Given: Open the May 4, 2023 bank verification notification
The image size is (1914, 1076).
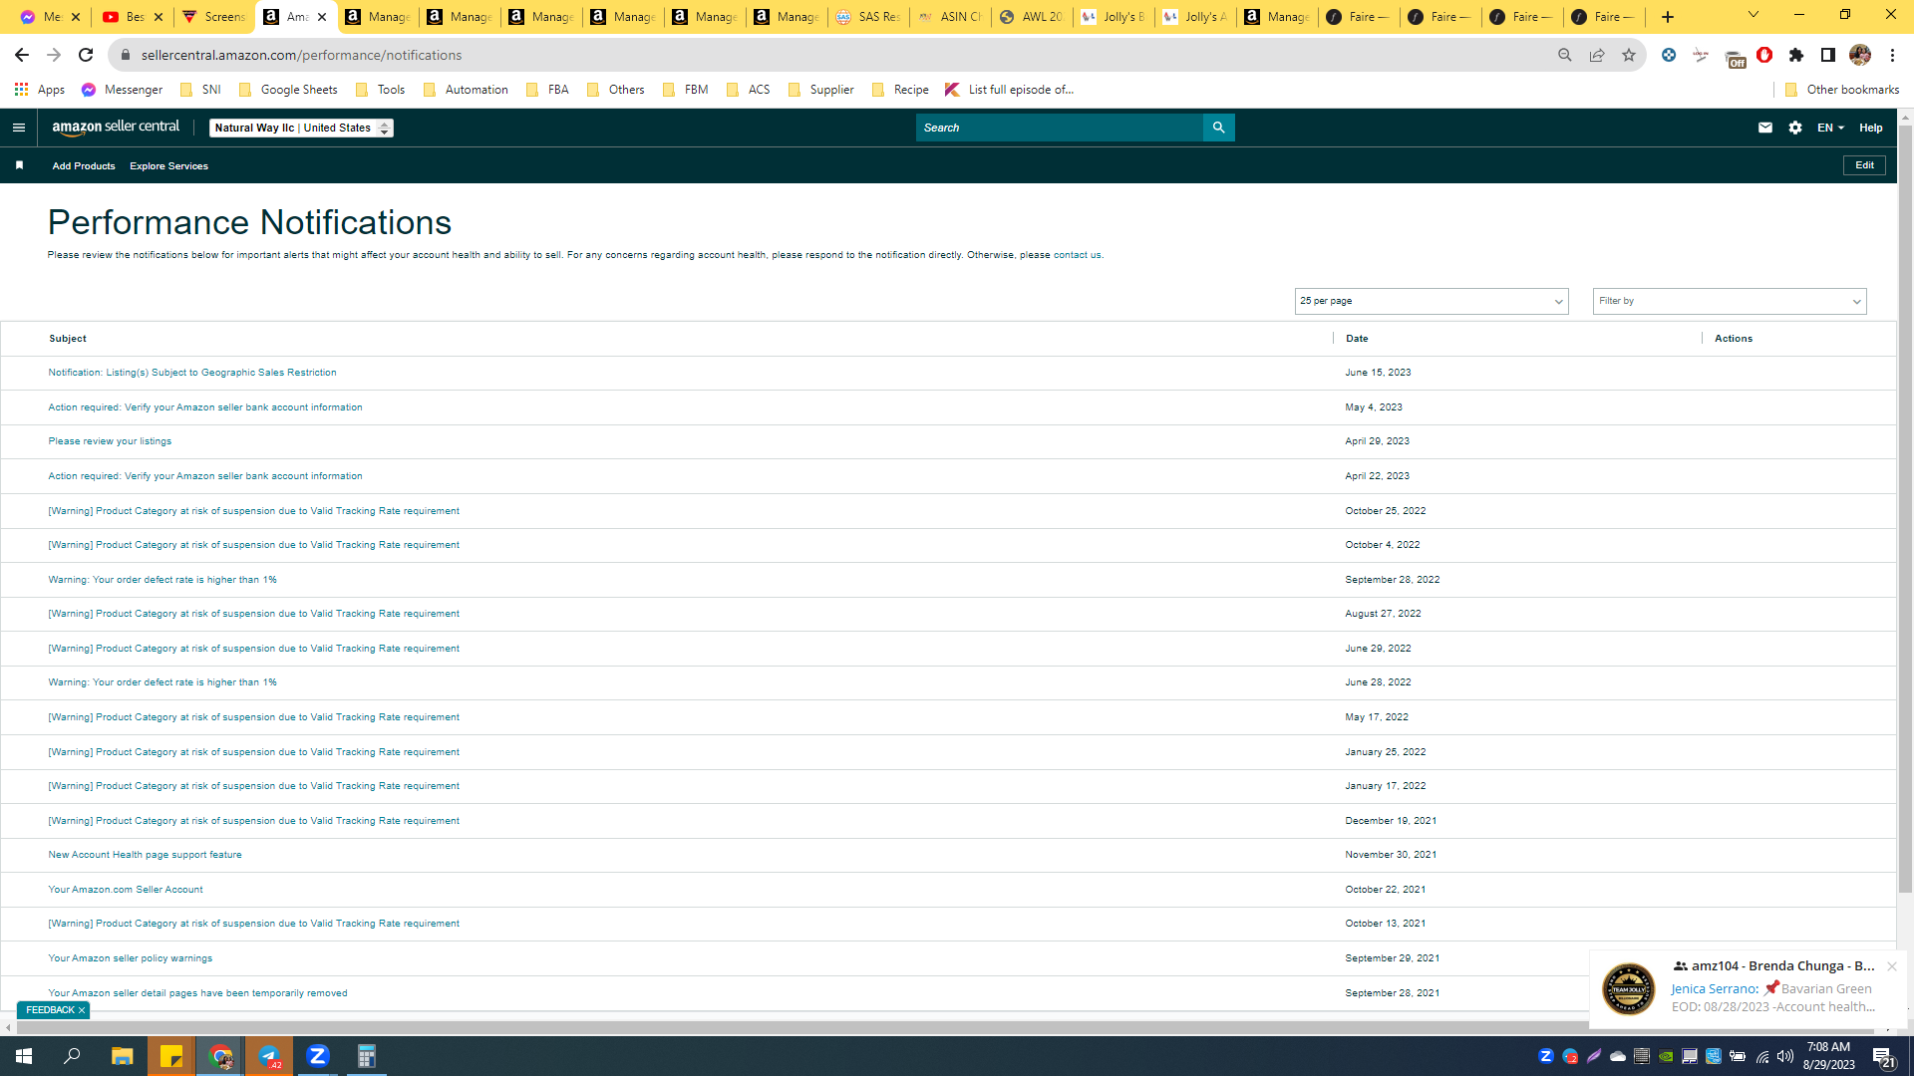Looking at the screenshot, I should tap(205, 407).
